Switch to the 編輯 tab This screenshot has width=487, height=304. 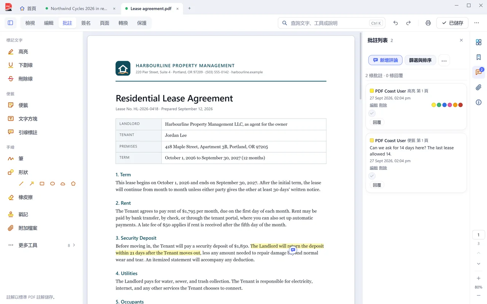click(x=49, y=23)
